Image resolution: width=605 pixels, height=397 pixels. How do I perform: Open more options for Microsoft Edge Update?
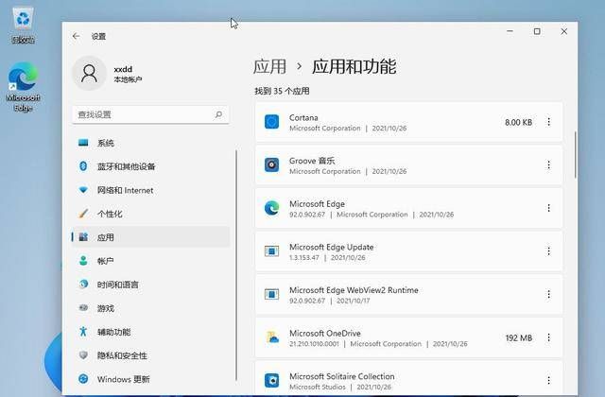pyautogui.click(x=548, y=251)
